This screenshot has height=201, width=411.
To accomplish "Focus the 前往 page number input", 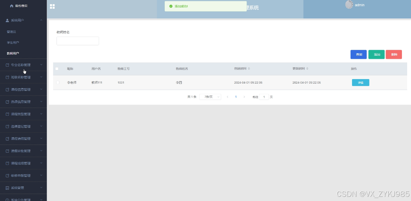I will coord(264,97).
